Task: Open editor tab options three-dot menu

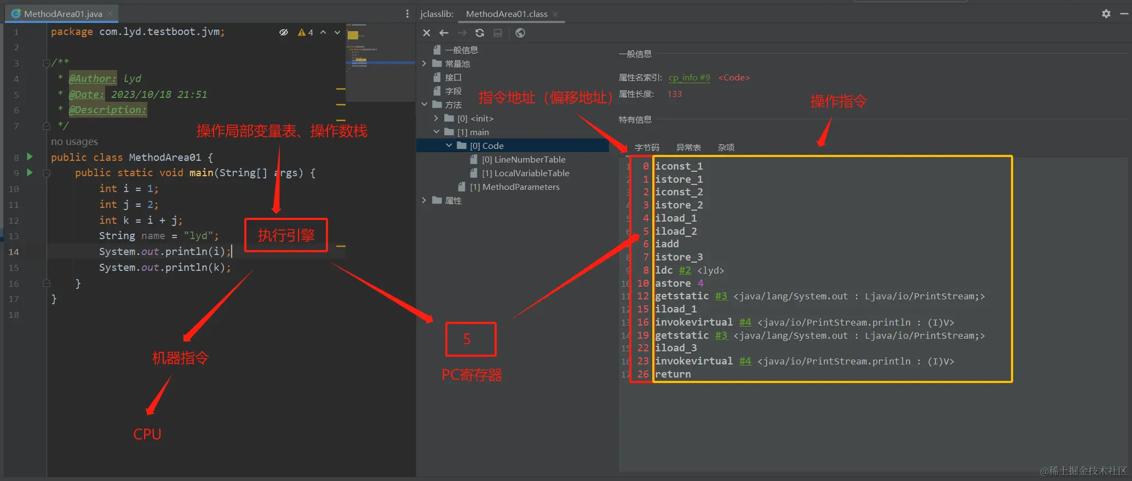Action: click(407, 14)
